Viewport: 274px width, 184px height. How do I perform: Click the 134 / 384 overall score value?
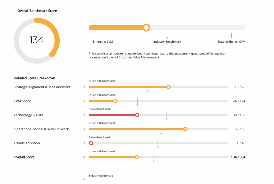[238, 157]
